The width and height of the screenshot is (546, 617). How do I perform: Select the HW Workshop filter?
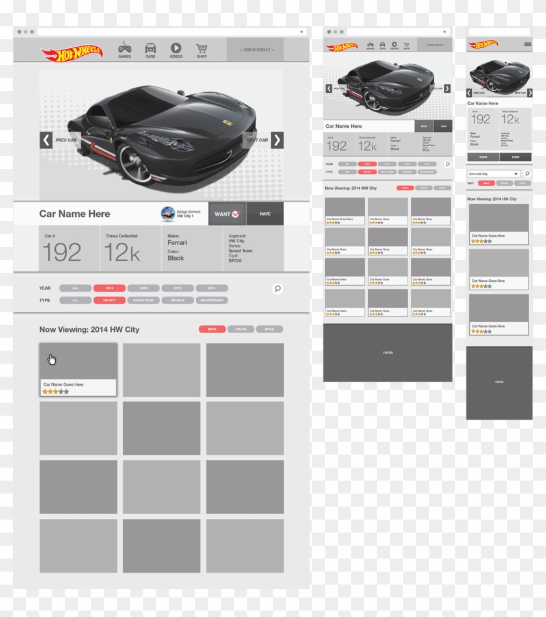[211, 300]
